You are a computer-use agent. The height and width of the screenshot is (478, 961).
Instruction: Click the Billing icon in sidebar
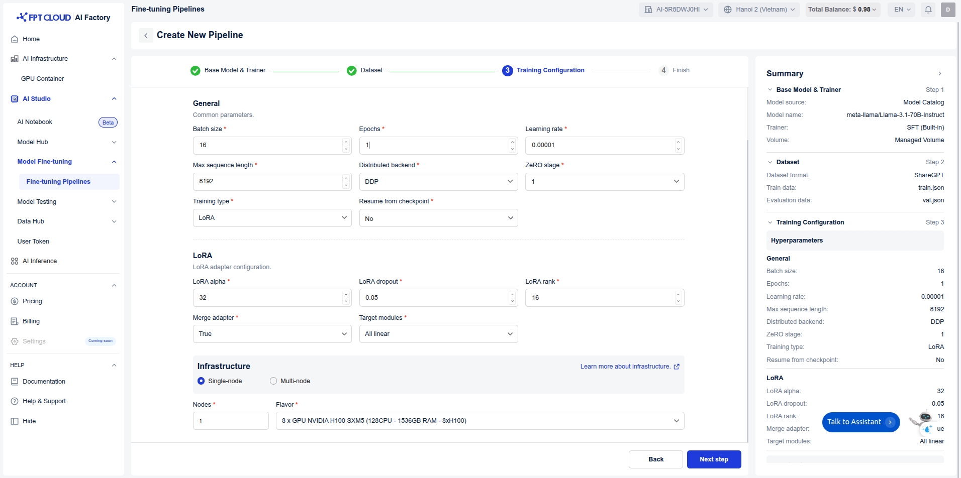15,321
